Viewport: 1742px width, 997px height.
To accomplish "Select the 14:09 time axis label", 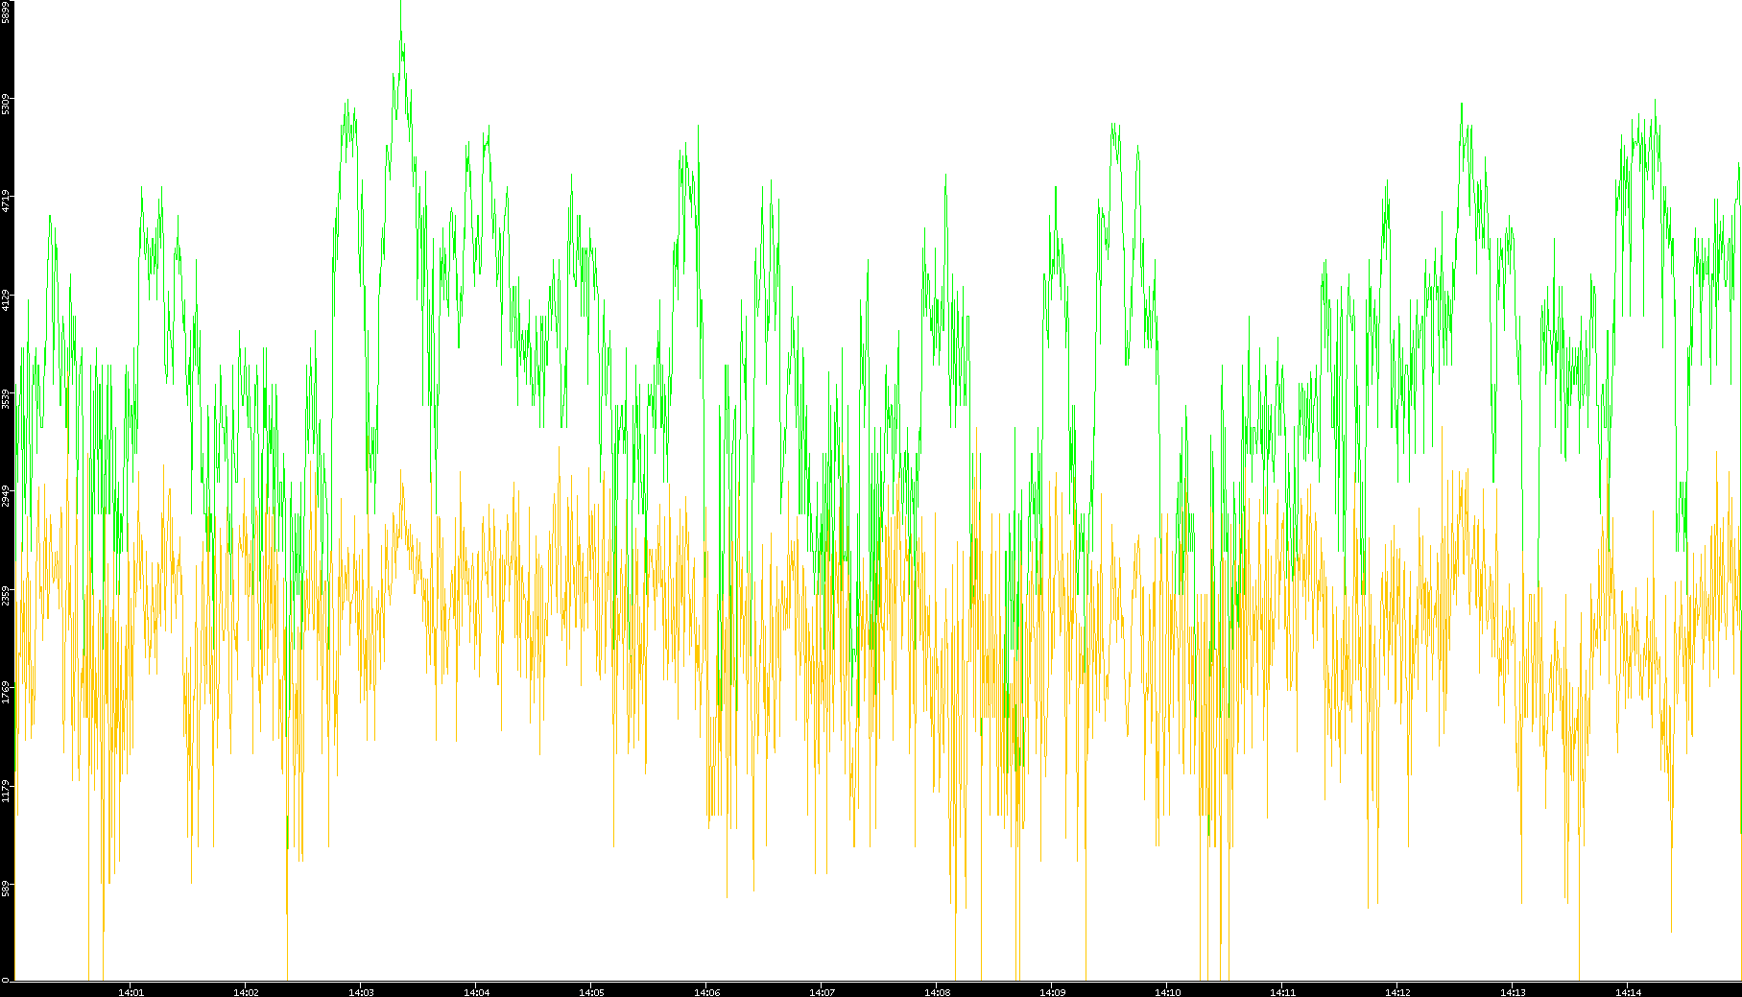I will click(x=1052, y=991).
